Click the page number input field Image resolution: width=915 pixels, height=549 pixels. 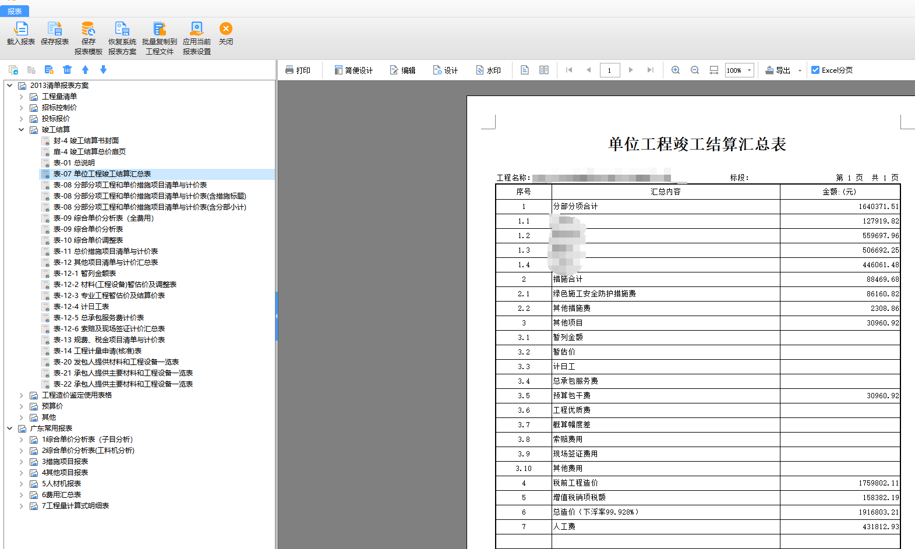[x=610, y=70]
